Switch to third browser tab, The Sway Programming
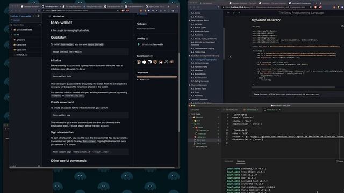Image resolution: width=344 pixels, height=193 pixels. tap(71, 6)
